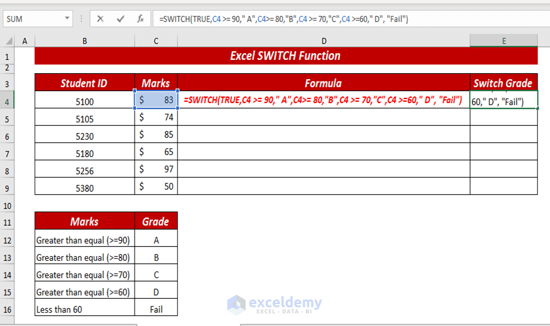Open the Name Box dropdown arrow
Screen dimensions: 550x326
[x=67, y=18]
